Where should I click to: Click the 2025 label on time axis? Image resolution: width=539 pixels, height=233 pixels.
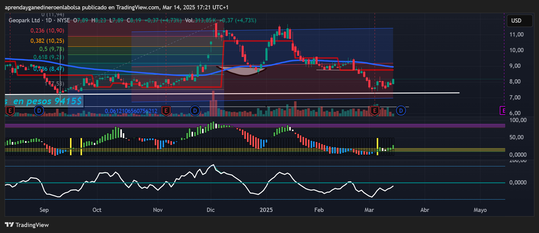[x=266, y=210]
